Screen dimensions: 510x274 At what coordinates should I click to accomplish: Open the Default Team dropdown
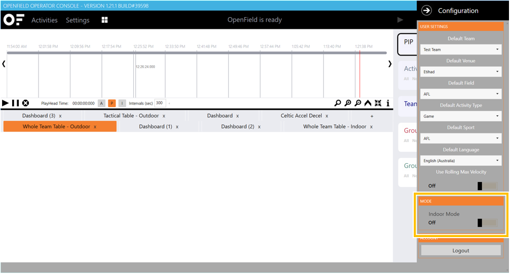460,50
